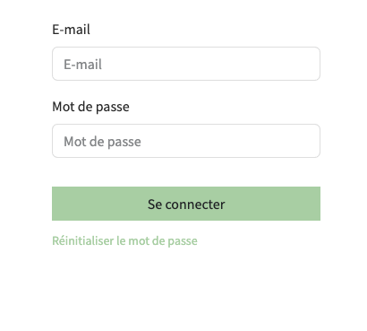Open the Réinitialiser le mot de passe link
Image resolution: width=367 pixels, height=331 pixels.
pyautogui.click(x=124, y=240)
